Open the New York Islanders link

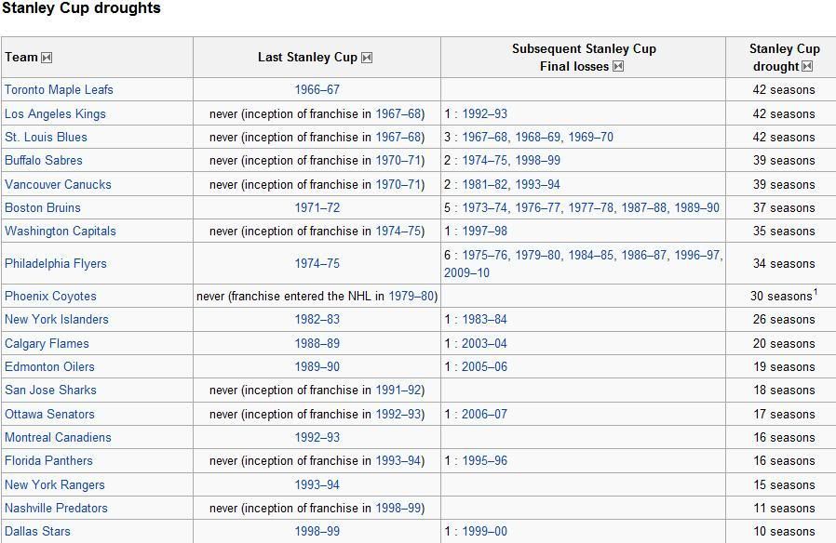point(57,320)
